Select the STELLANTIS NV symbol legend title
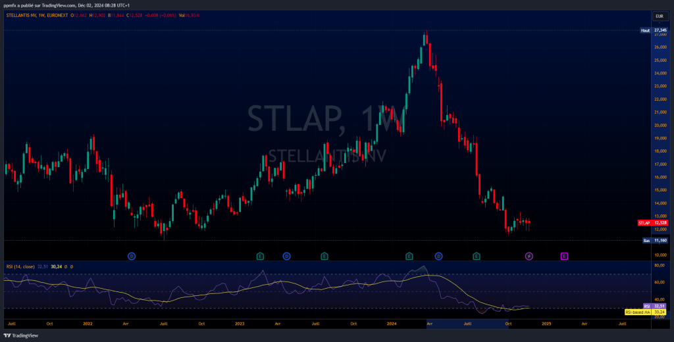Image resolution: width=674 pixels, height=342 pixels. click(x=23, y=16)
